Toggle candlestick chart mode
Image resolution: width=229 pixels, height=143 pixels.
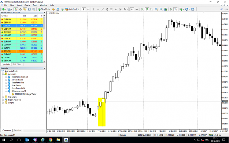tap(147, 9)
